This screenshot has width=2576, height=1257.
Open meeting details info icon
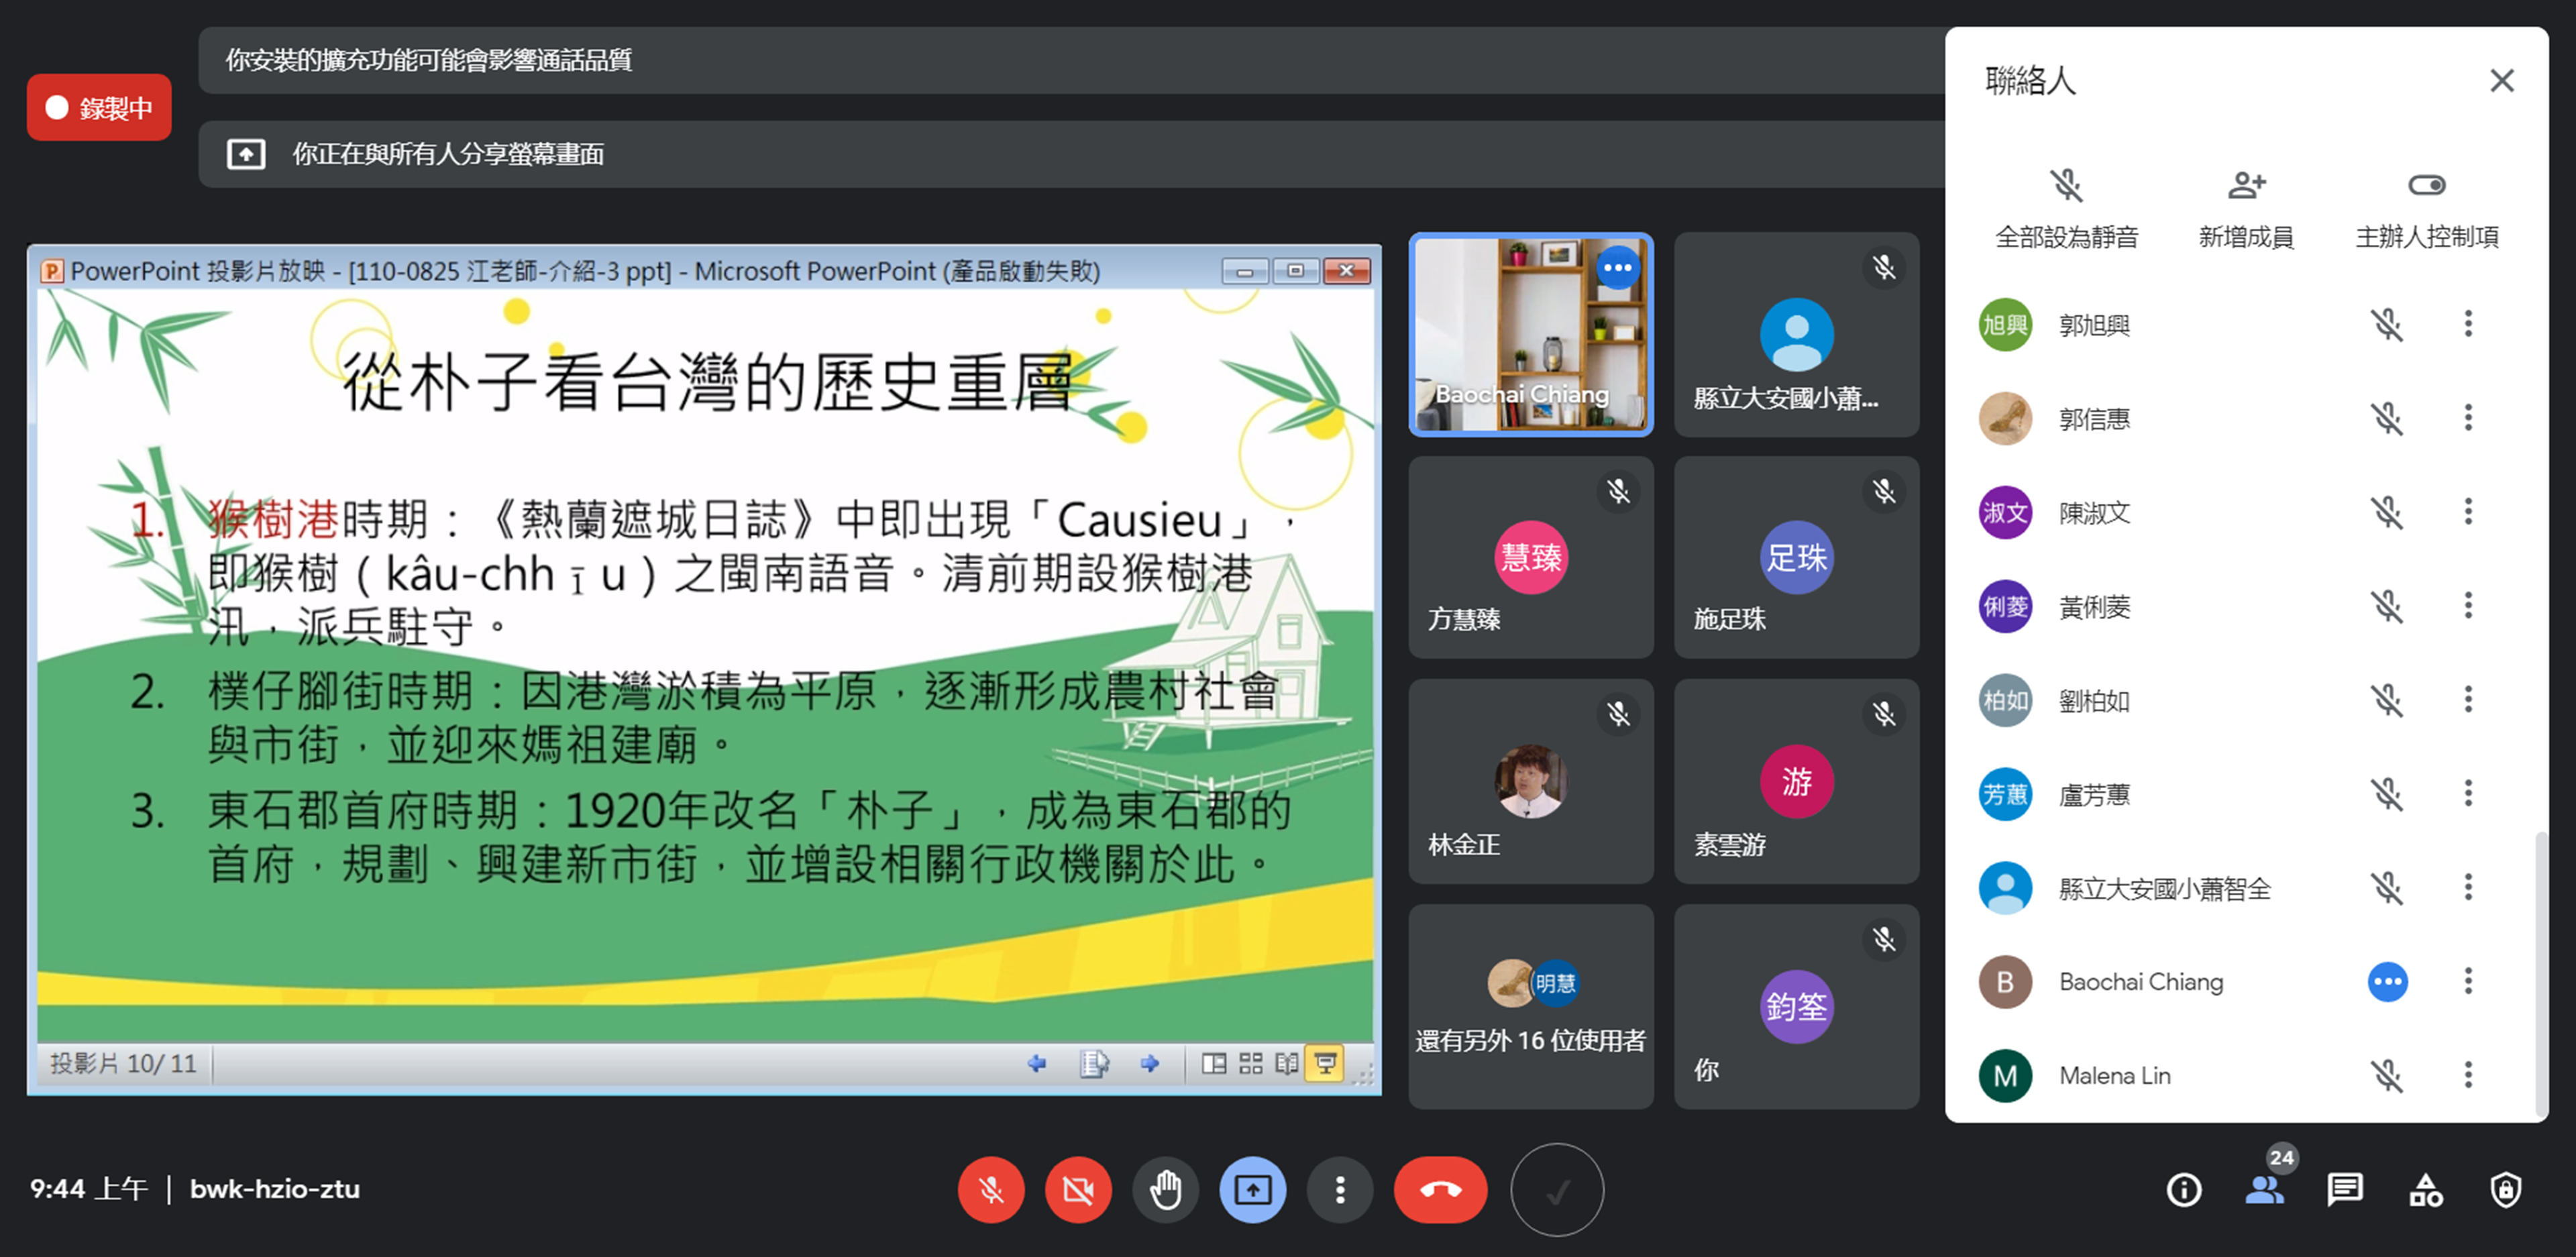point(2183,1190)
